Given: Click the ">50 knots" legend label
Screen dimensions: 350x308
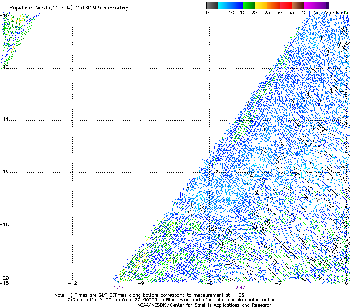Looking at the screenshot, I should pos(336,13).
